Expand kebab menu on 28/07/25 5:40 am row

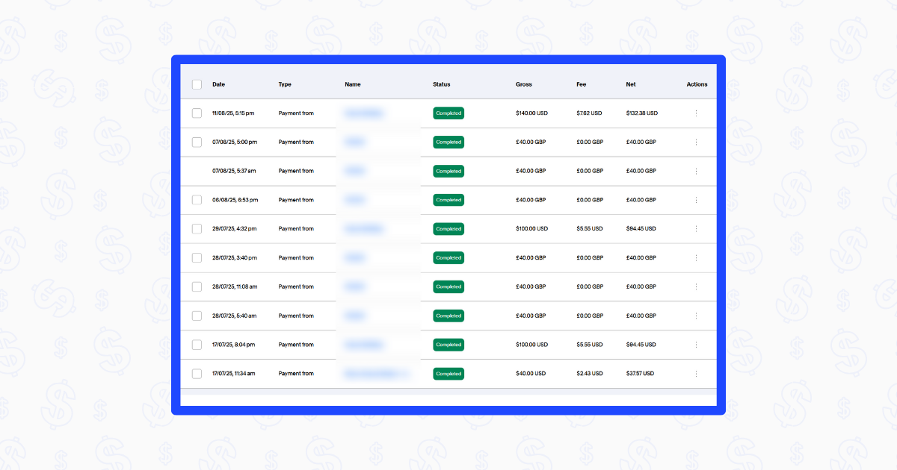[x=696, y=316]
